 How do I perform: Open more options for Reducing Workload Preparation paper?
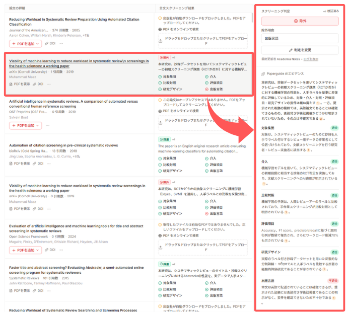pyautogui.click(x=61, y=43)
